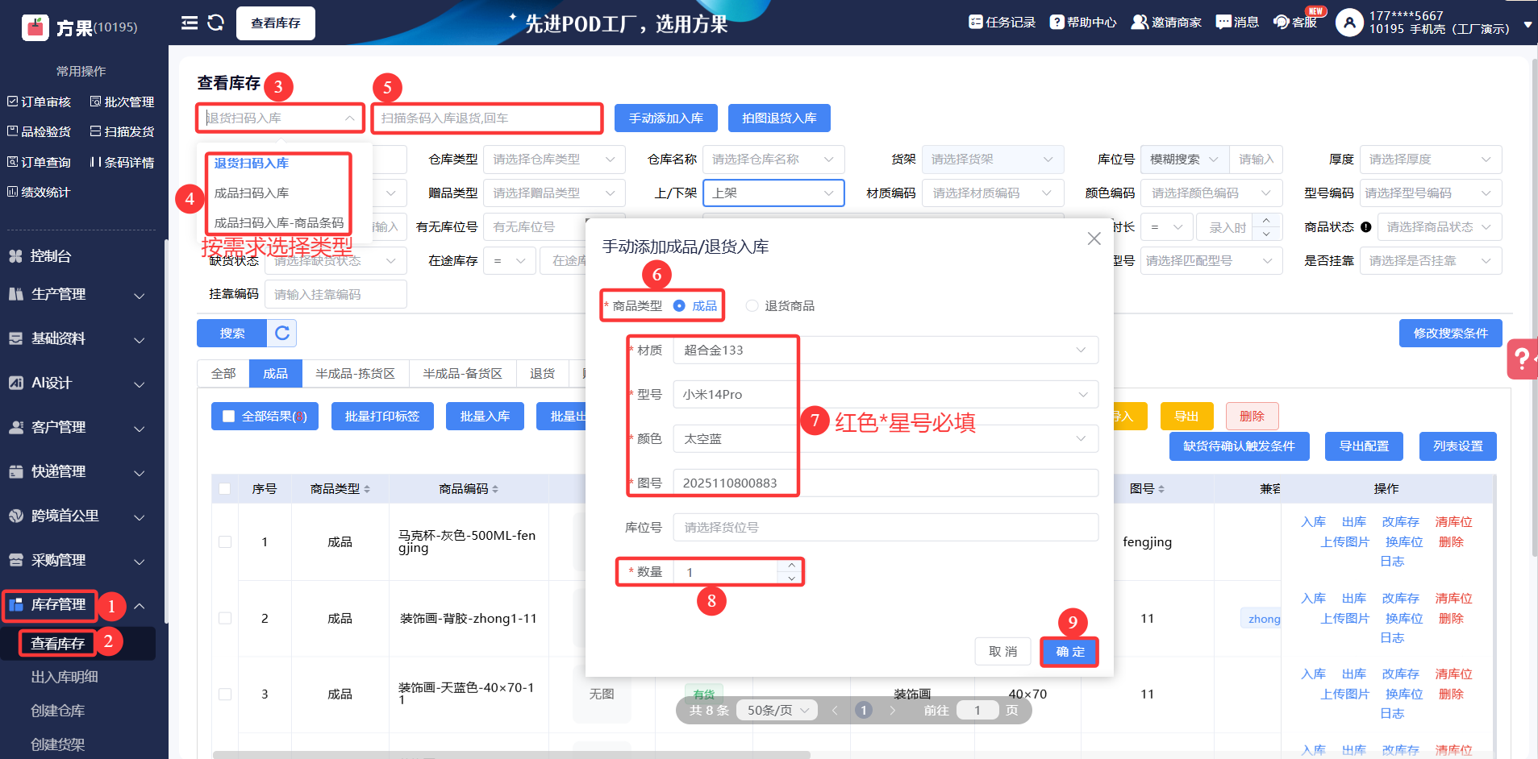Viewport: 1538px width, 759px height.
Task: Open 材质 dropdown in dialog
Action: [x=886, y=350]
